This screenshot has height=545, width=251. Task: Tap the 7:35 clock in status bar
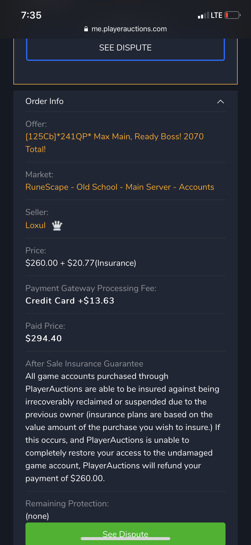tap(31, 15)
